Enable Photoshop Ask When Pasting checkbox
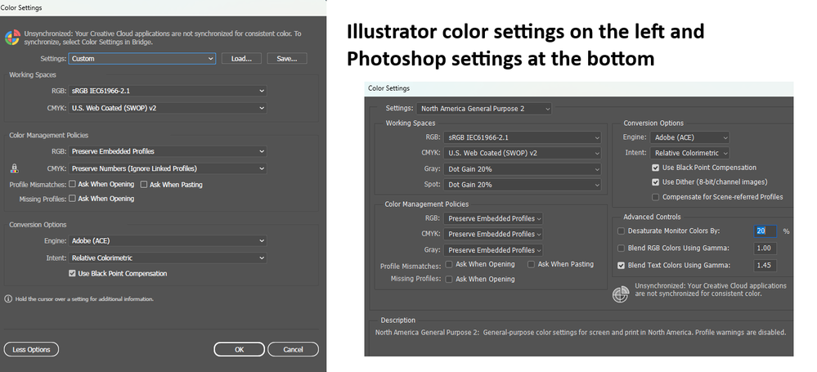Viewport: 817px width, 372px height. 531,264
